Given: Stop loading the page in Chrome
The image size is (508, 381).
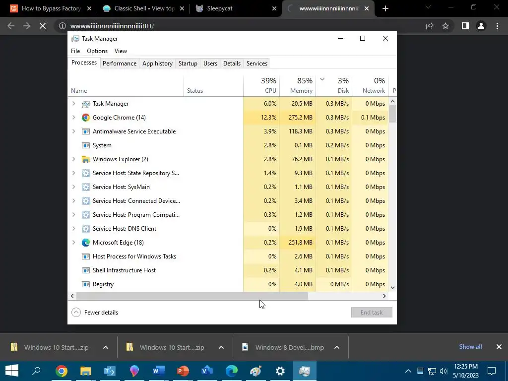Looking at the screenshot, I should point(43,26).
